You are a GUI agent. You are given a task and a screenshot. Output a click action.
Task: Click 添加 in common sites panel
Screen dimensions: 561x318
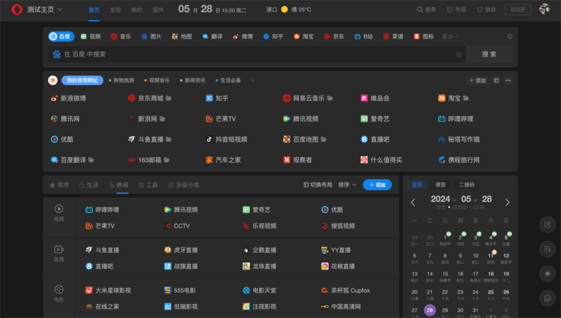pyautogui.click(x=478, y=80)
